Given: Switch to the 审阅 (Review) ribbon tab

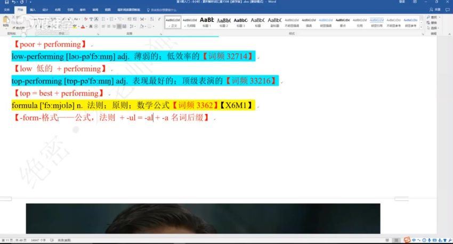Looking at the screenshot, I should (95, 10).
